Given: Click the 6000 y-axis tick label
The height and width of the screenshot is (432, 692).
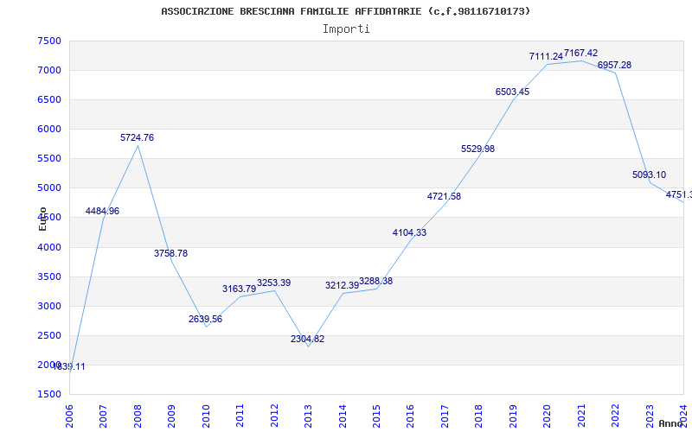Looking at the screenshot, I should (49, 129).
